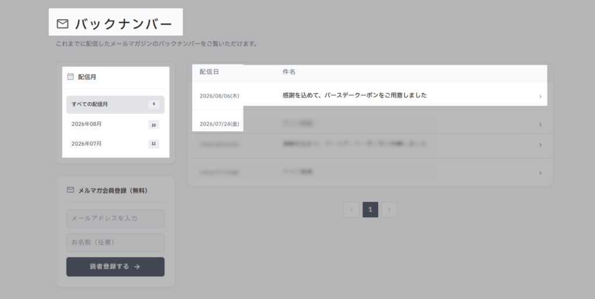Go to previous page with left arrow

coord(352,210)
